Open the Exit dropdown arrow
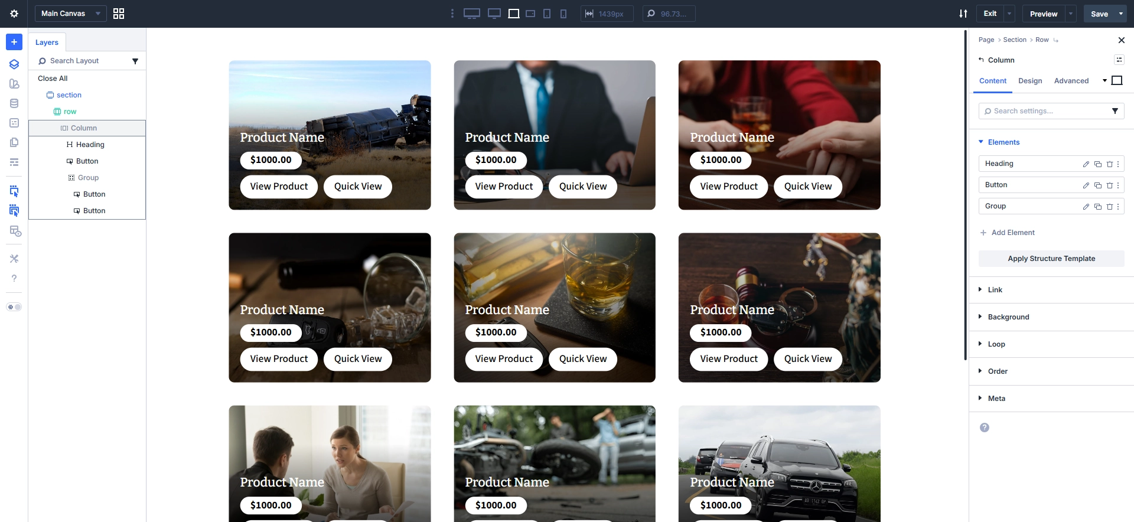 1009,14
